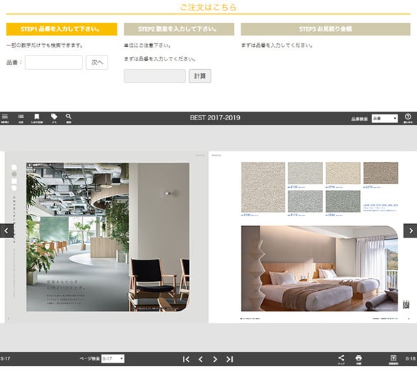Click the dark brown carpet swatch top-right
The height and width of the screenshot is (389, 417).
coord(381,173)
